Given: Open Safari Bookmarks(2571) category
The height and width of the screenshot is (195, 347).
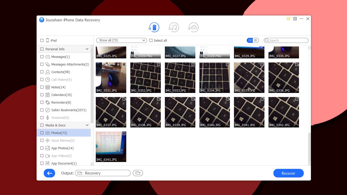Looking at the screenshot, I should (x=69, y=110).
